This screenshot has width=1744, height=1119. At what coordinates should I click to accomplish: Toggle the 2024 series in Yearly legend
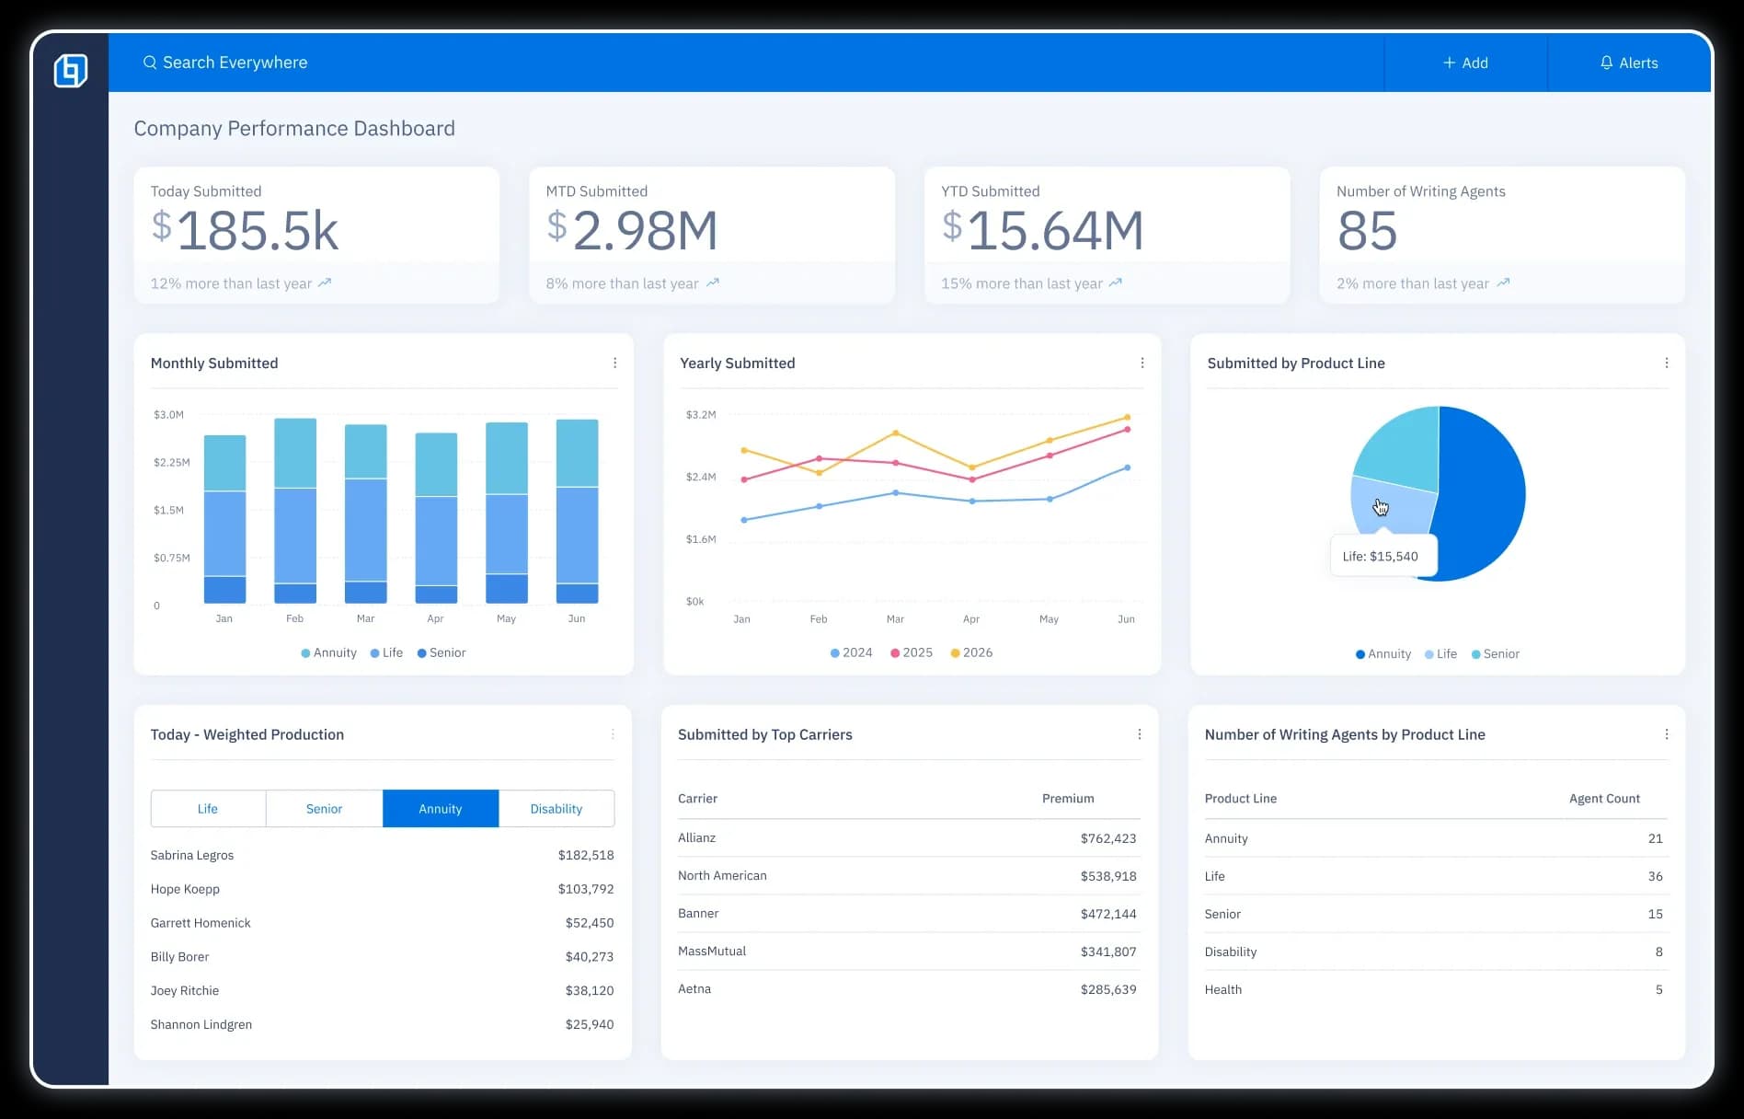point(851,652)
